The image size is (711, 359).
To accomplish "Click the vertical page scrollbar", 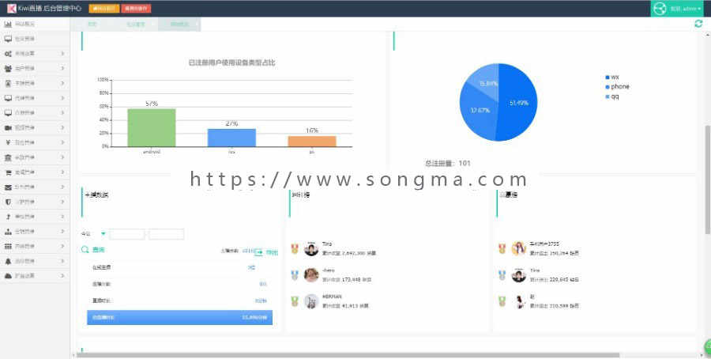I will pyautogui.click(x=707, y=179).
